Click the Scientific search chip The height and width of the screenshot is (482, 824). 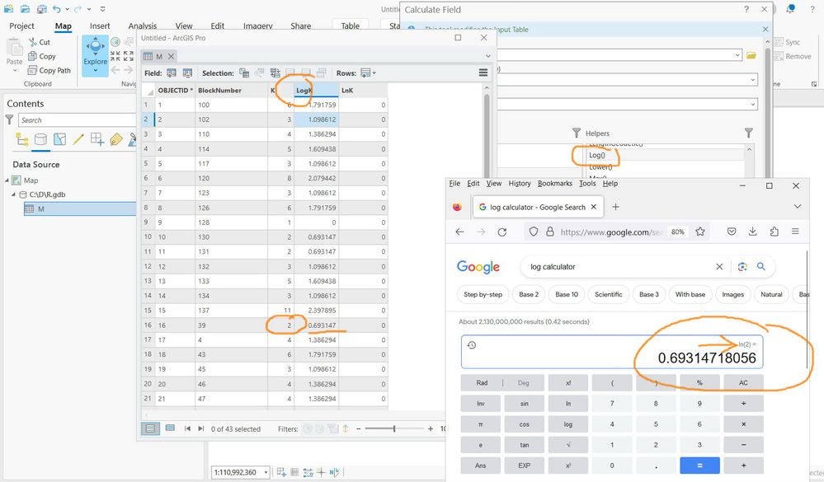point(609,295)
